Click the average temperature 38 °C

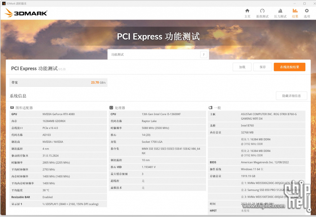46,190
